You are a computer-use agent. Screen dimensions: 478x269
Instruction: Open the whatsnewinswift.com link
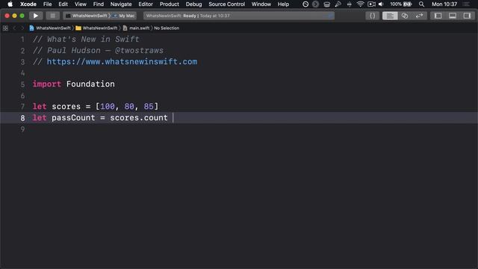122,61
